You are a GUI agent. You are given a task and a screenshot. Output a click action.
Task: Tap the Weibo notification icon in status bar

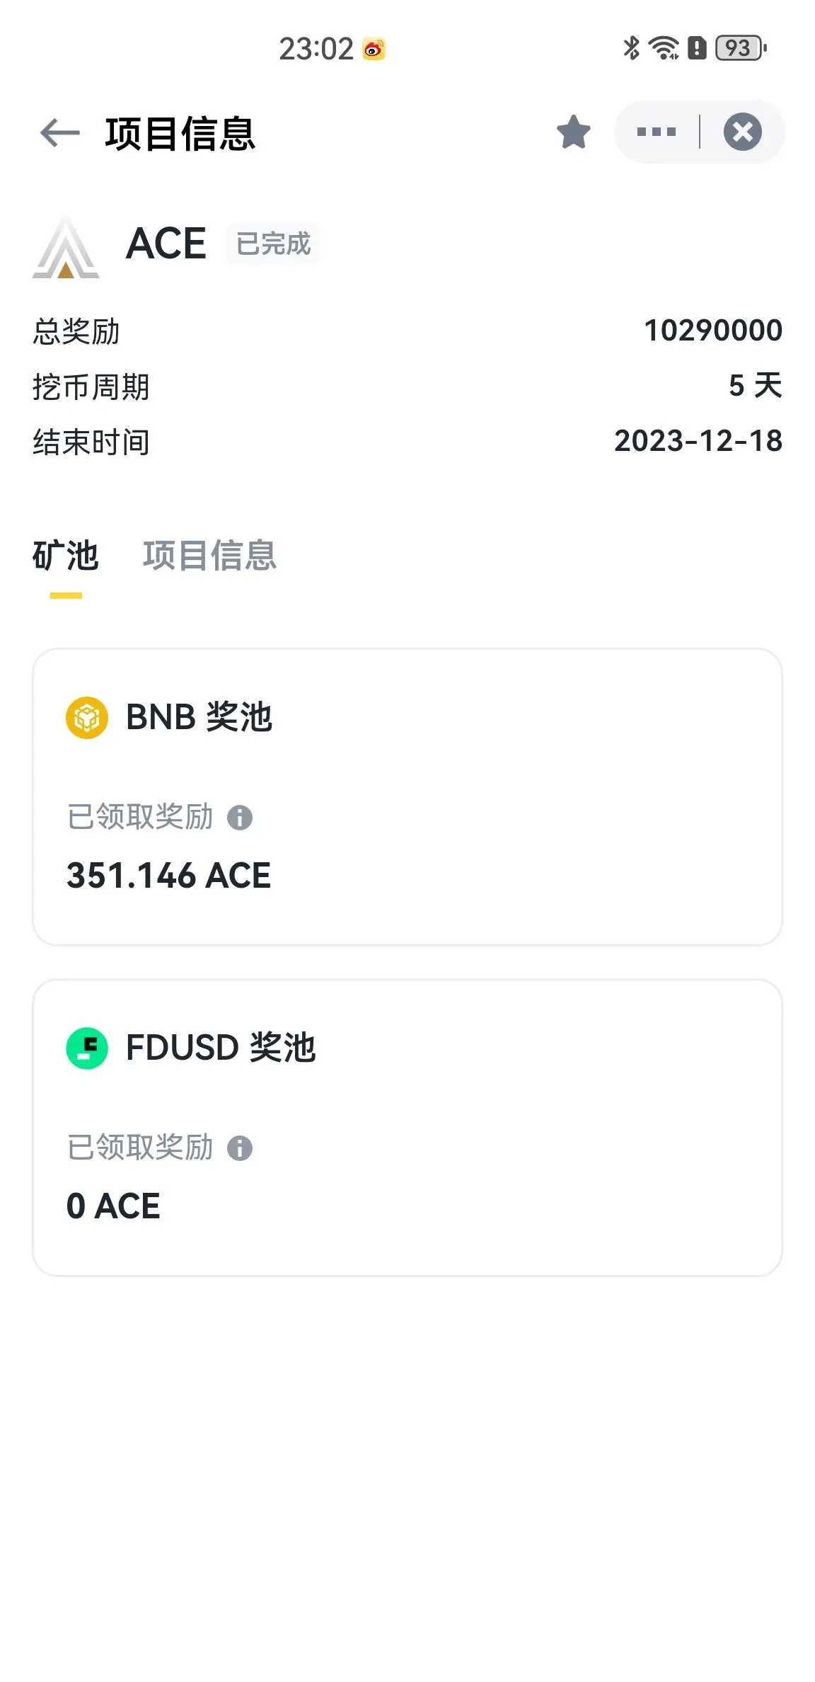click(x=374, y=49)
